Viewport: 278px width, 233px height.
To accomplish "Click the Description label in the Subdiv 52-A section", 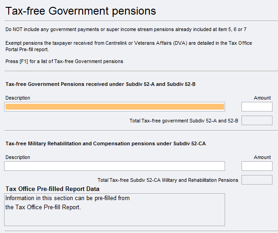I will (x=18, y=98).
